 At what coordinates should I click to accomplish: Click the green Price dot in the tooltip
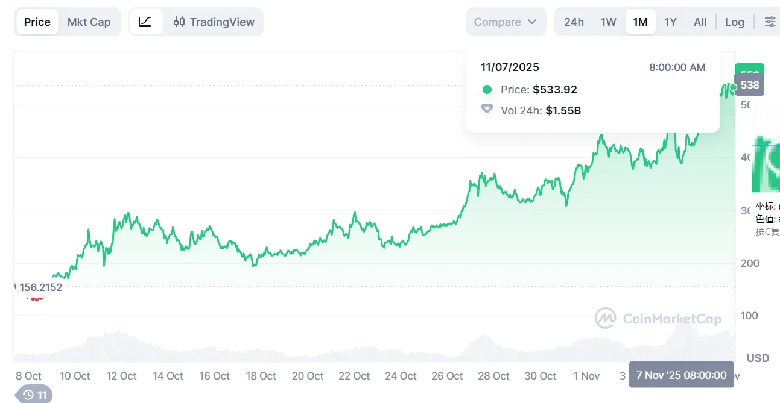point(486,89)
